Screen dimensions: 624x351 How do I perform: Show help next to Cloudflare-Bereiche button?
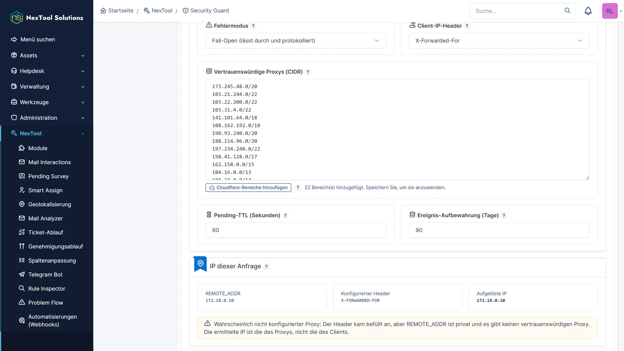click(298, 188)
